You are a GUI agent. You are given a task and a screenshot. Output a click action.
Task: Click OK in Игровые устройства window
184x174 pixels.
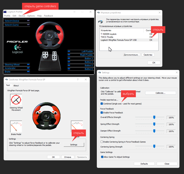[154, 63]
